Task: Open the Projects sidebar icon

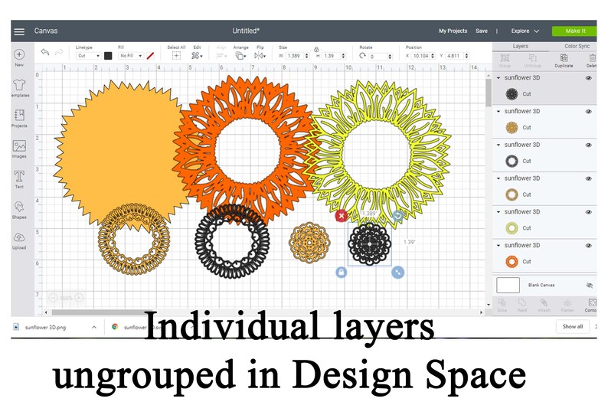Action: [x=19, y=115]
